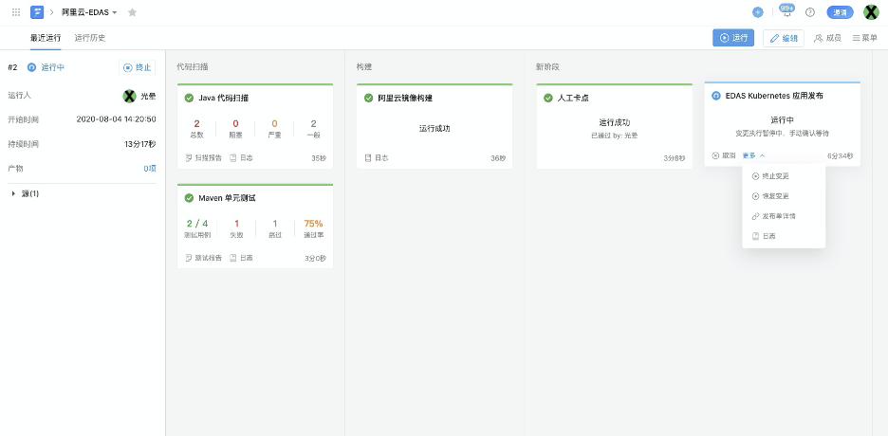
Task: Star the 阿里云-EDAS pipeline as favorite
Action: coord(132,12)
